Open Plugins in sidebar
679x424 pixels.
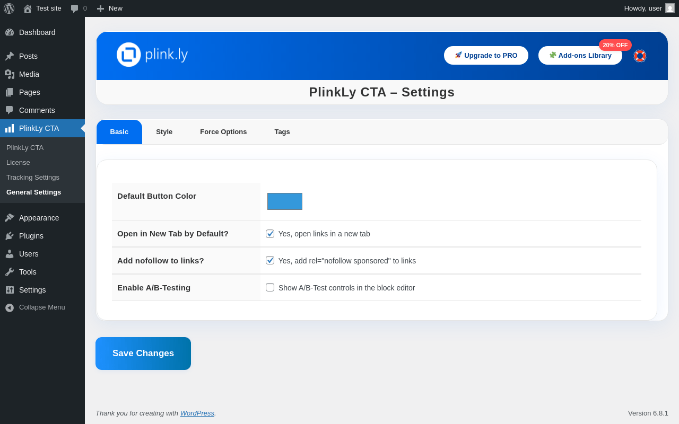pyautogui.click(x=42, y=236)
